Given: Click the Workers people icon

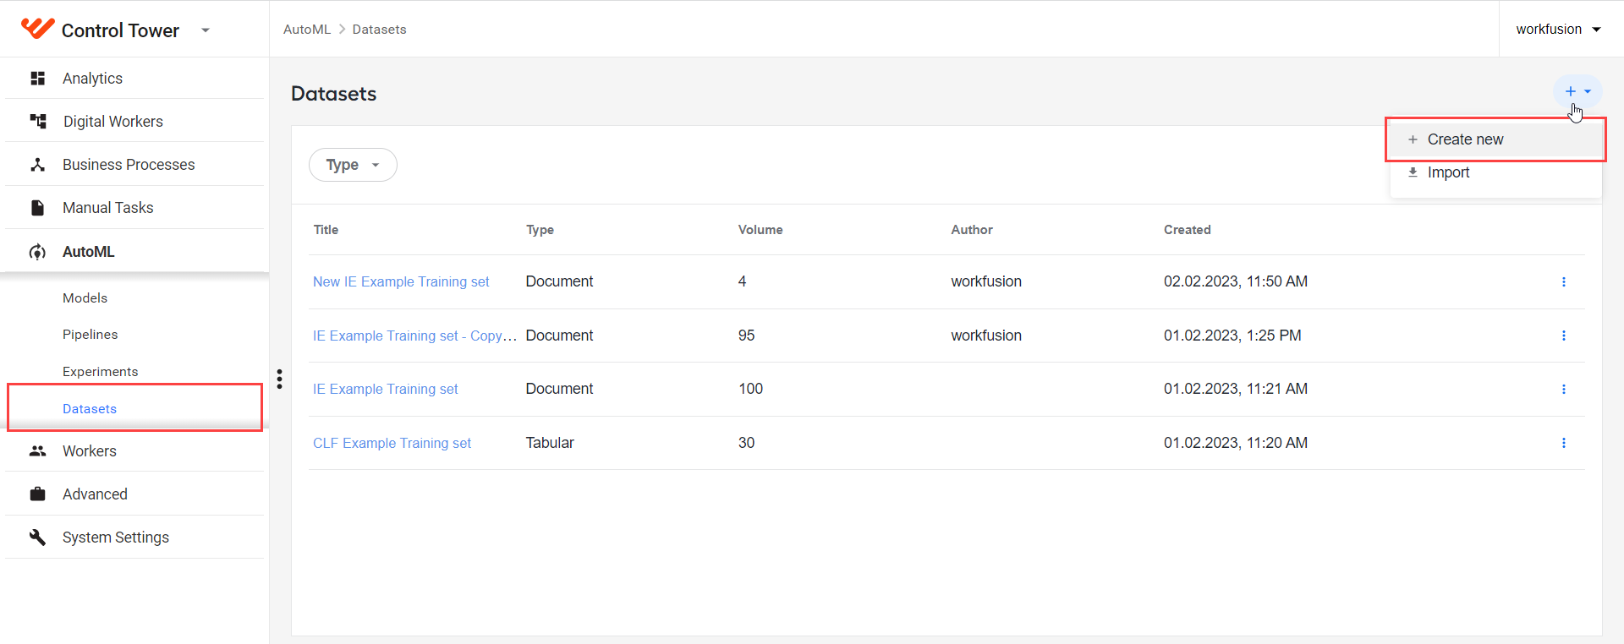Looking at the screenshot, I should (37, 451).
